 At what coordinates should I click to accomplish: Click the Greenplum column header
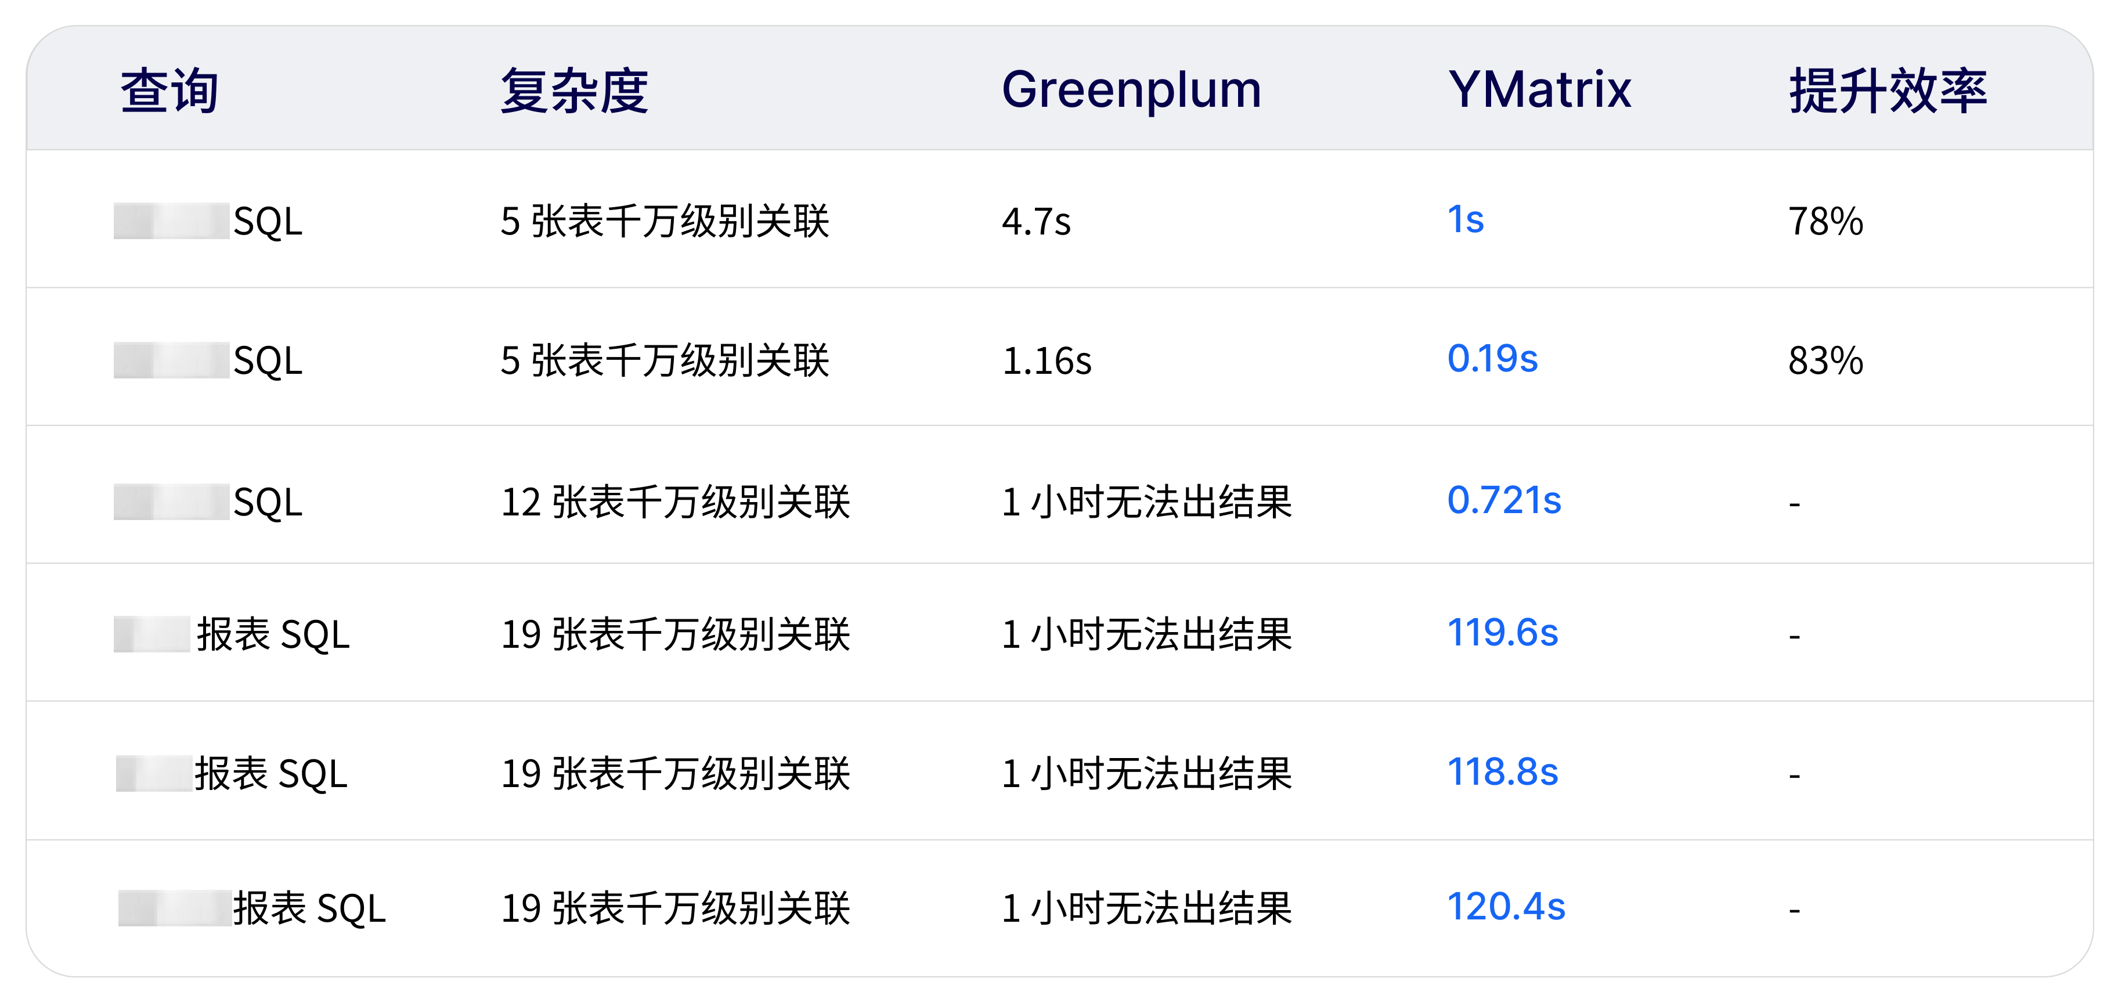click(x=1131, y=89)
